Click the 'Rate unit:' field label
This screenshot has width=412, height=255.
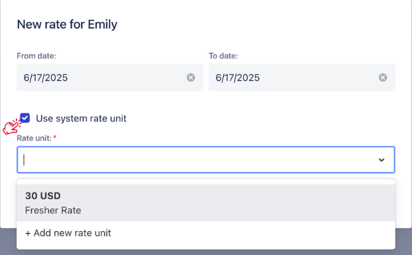tap(34, 138)
